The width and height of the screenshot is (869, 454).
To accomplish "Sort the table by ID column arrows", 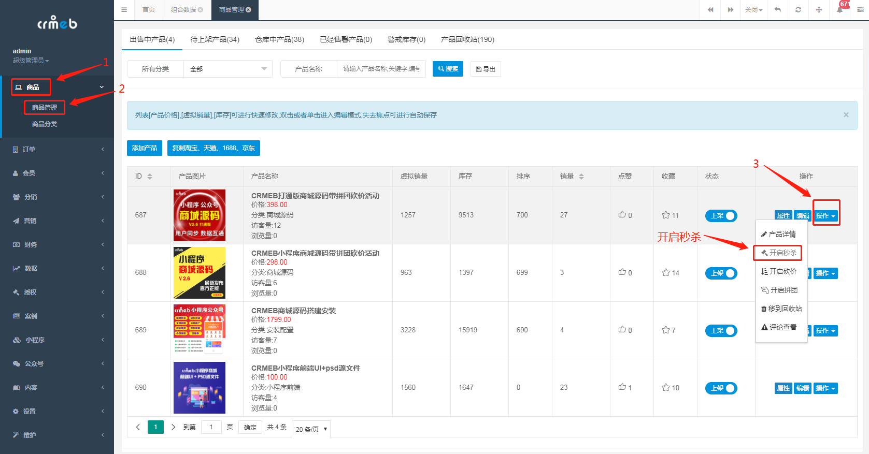I will [x=150, y=177].
